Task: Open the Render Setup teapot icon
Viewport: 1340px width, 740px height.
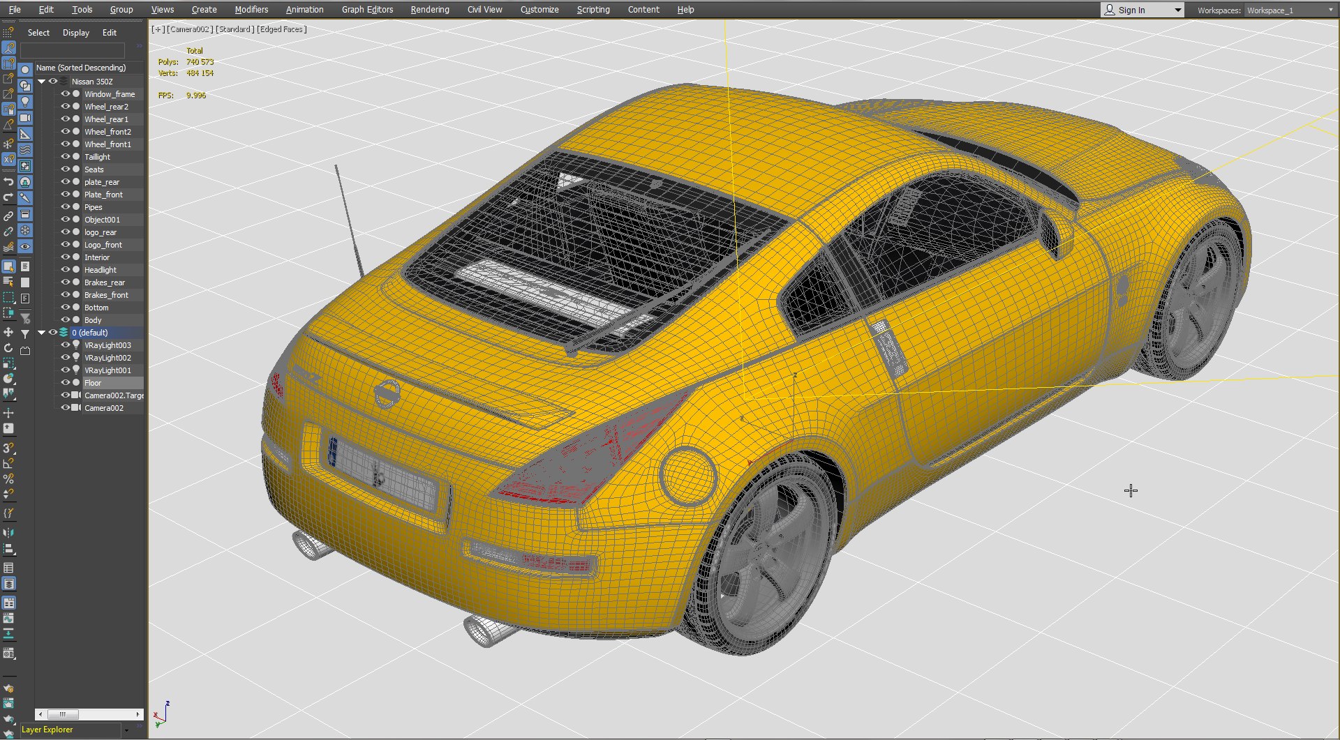Action: tap(8, 688)
